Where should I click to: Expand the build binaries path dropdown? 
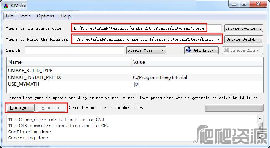[x=218, y=39]
